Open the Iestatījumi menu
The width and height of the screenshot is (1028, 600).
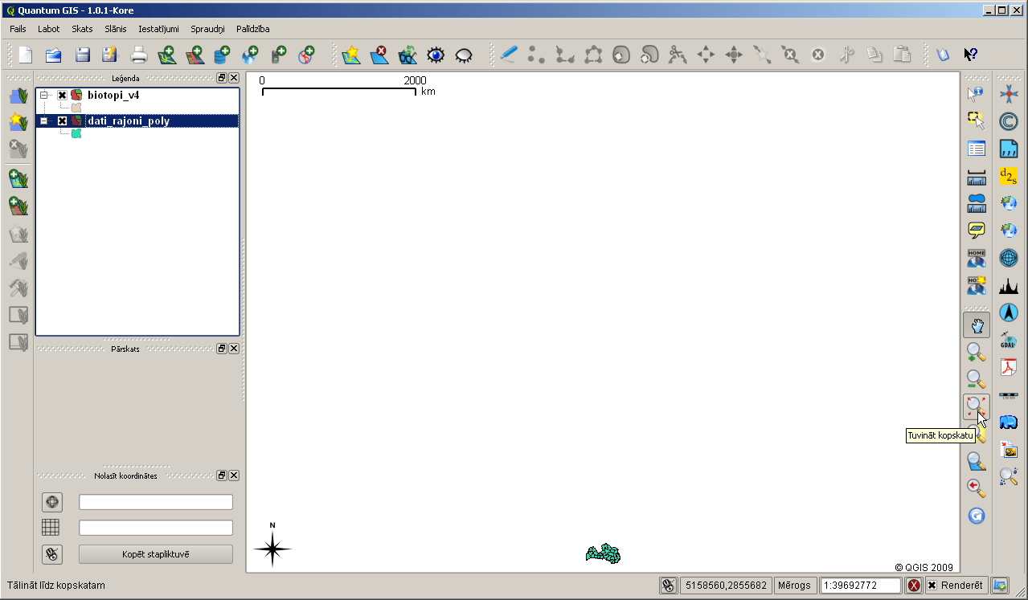(158, 29)
